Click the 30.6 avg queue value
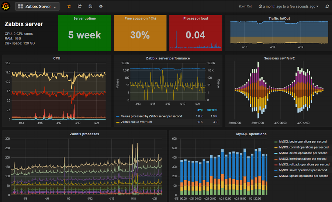The image size is (332, 202). (200, 122)
